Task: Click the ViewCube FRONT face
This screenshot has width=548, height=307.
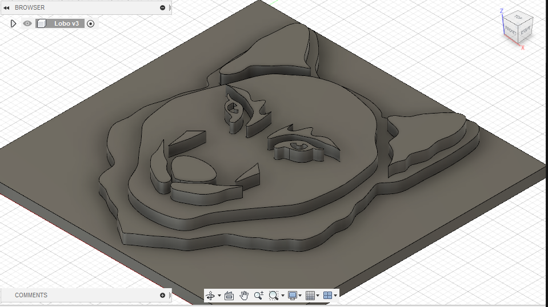Action: 511,31
